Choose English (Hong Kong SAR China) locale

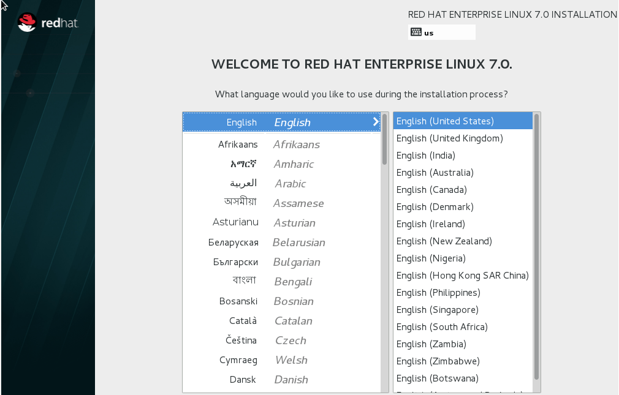[x=463, y=276]
